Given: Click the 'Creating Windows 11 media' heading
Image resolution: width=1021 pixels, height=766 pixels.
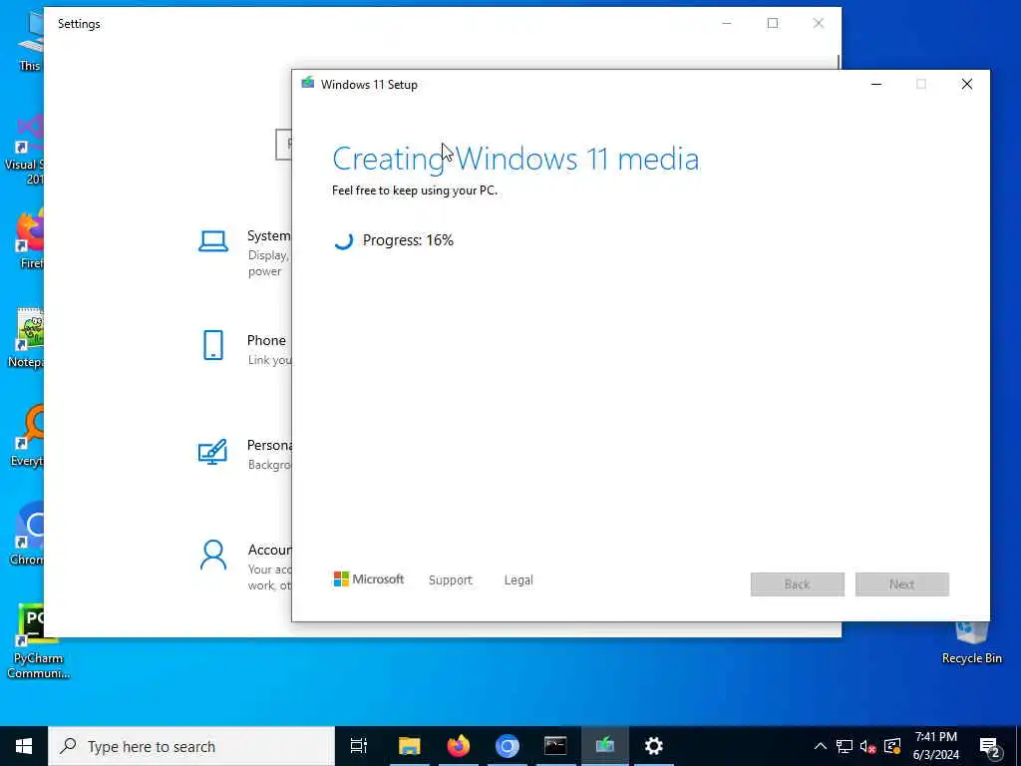Looking at the screenshot, I should coord(515,159).
